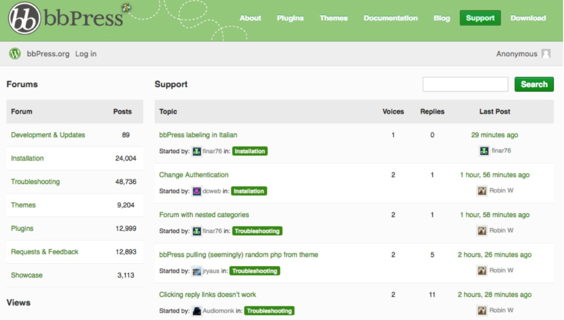Open the Plugins menu in top navigation

click(290, 18)
